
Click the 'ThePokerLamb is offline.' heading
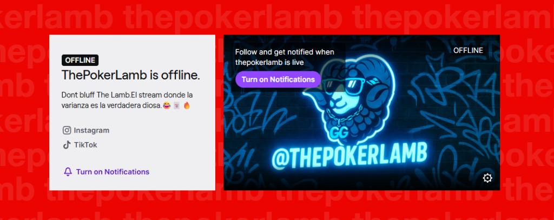pos(131,75)
